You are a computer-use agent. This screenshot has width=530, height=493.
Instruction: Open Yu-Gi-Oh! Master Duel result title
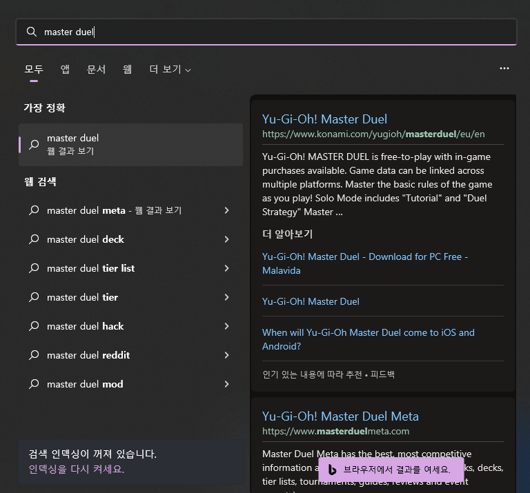[324, 119]
